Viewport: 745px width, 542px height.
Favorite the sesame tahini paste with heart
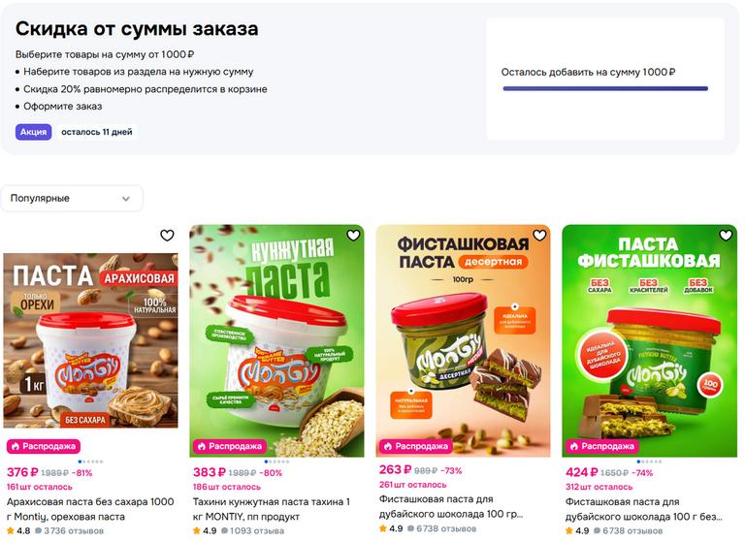tap(353, 236)
